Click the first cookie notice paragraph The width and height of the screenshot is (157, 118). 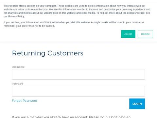77,11
